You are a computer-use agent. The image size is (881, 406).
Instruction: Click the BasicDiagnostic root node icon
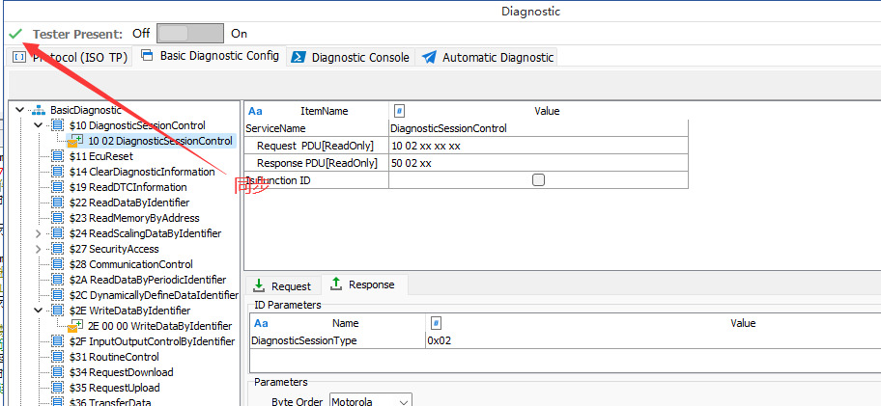click(38, 110)
